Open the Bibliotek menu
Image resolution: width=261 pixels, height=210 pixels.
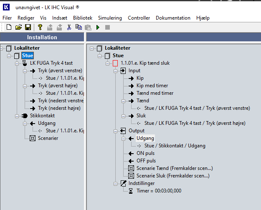[x=83, y=18]
